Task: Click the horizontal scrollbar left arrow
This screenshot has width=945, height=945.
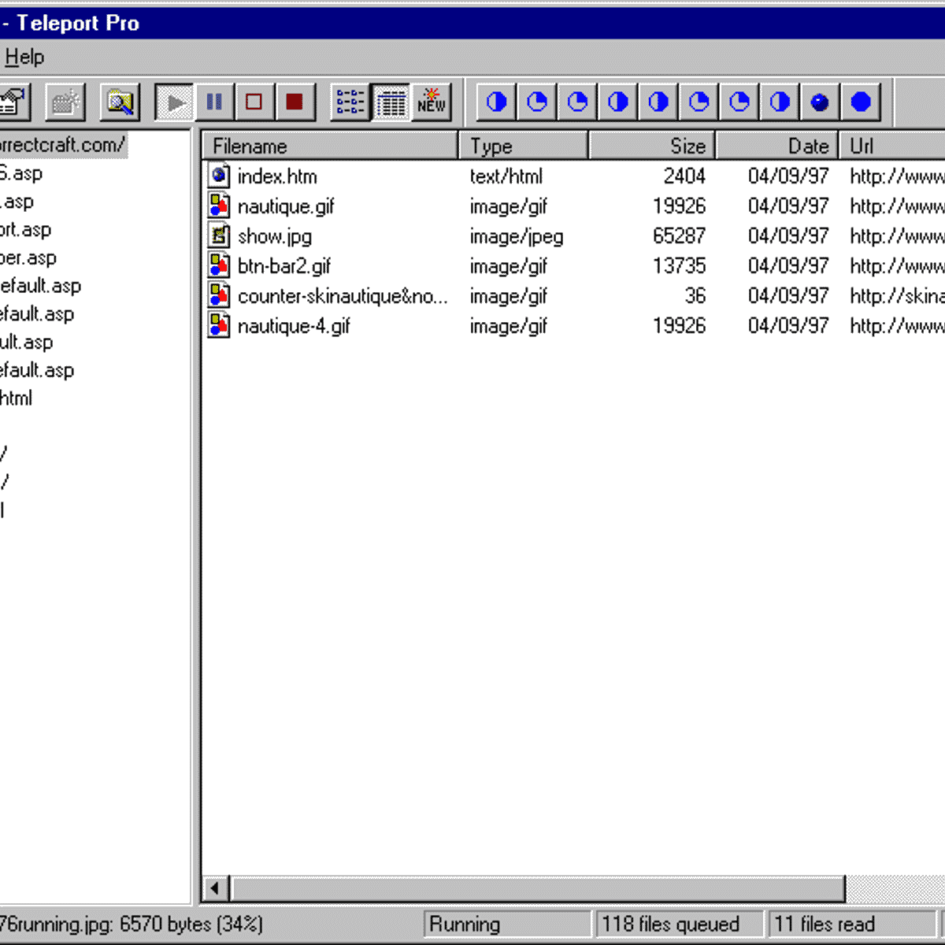Action: click(215, 889)
